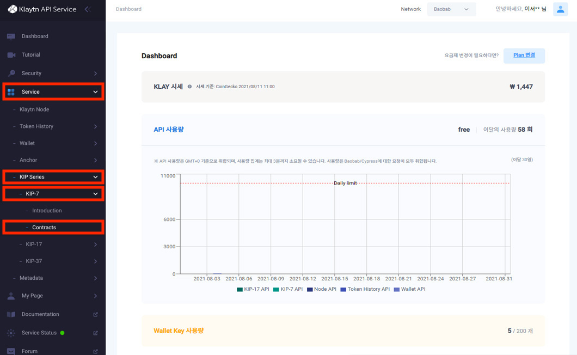Select Wallet menu item in sidebar
Image resolution: width=577 pixels, height=355 pixels.
pyautogui.click(x=27, y=143)
